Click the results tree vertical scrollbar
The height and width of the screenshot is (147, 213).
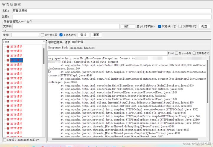tap(44, 56)
